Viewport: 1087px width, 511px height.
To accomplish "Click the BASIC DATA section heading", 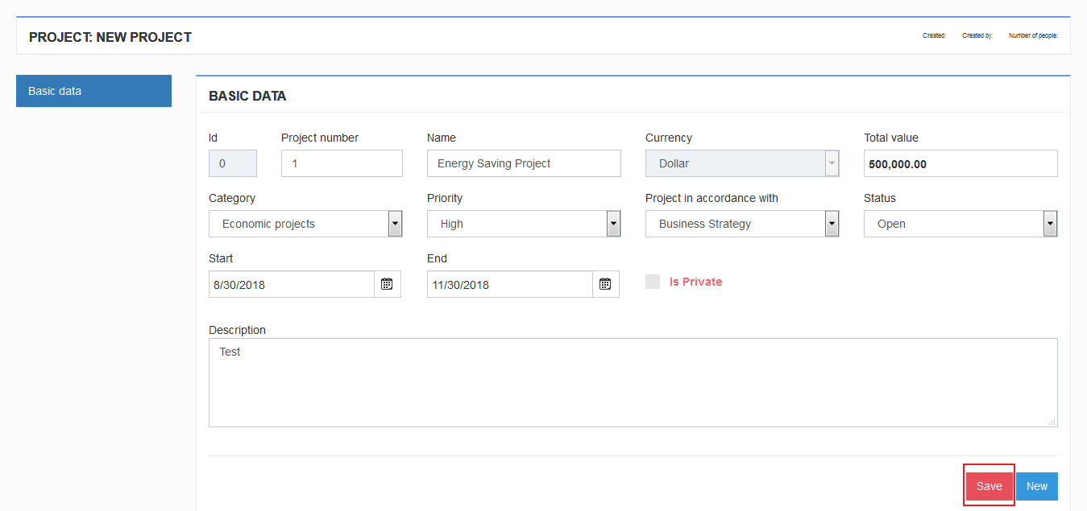I will point(247,96).
